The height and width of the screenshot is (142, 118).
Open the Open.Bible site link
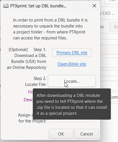(x=72, y=64)
